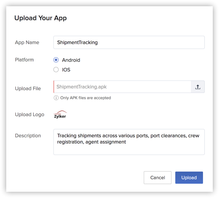Screen dimensions: 219x198
Task: Click "Only APK files are accepted" hint text
Action: click(x=86, y=98)
